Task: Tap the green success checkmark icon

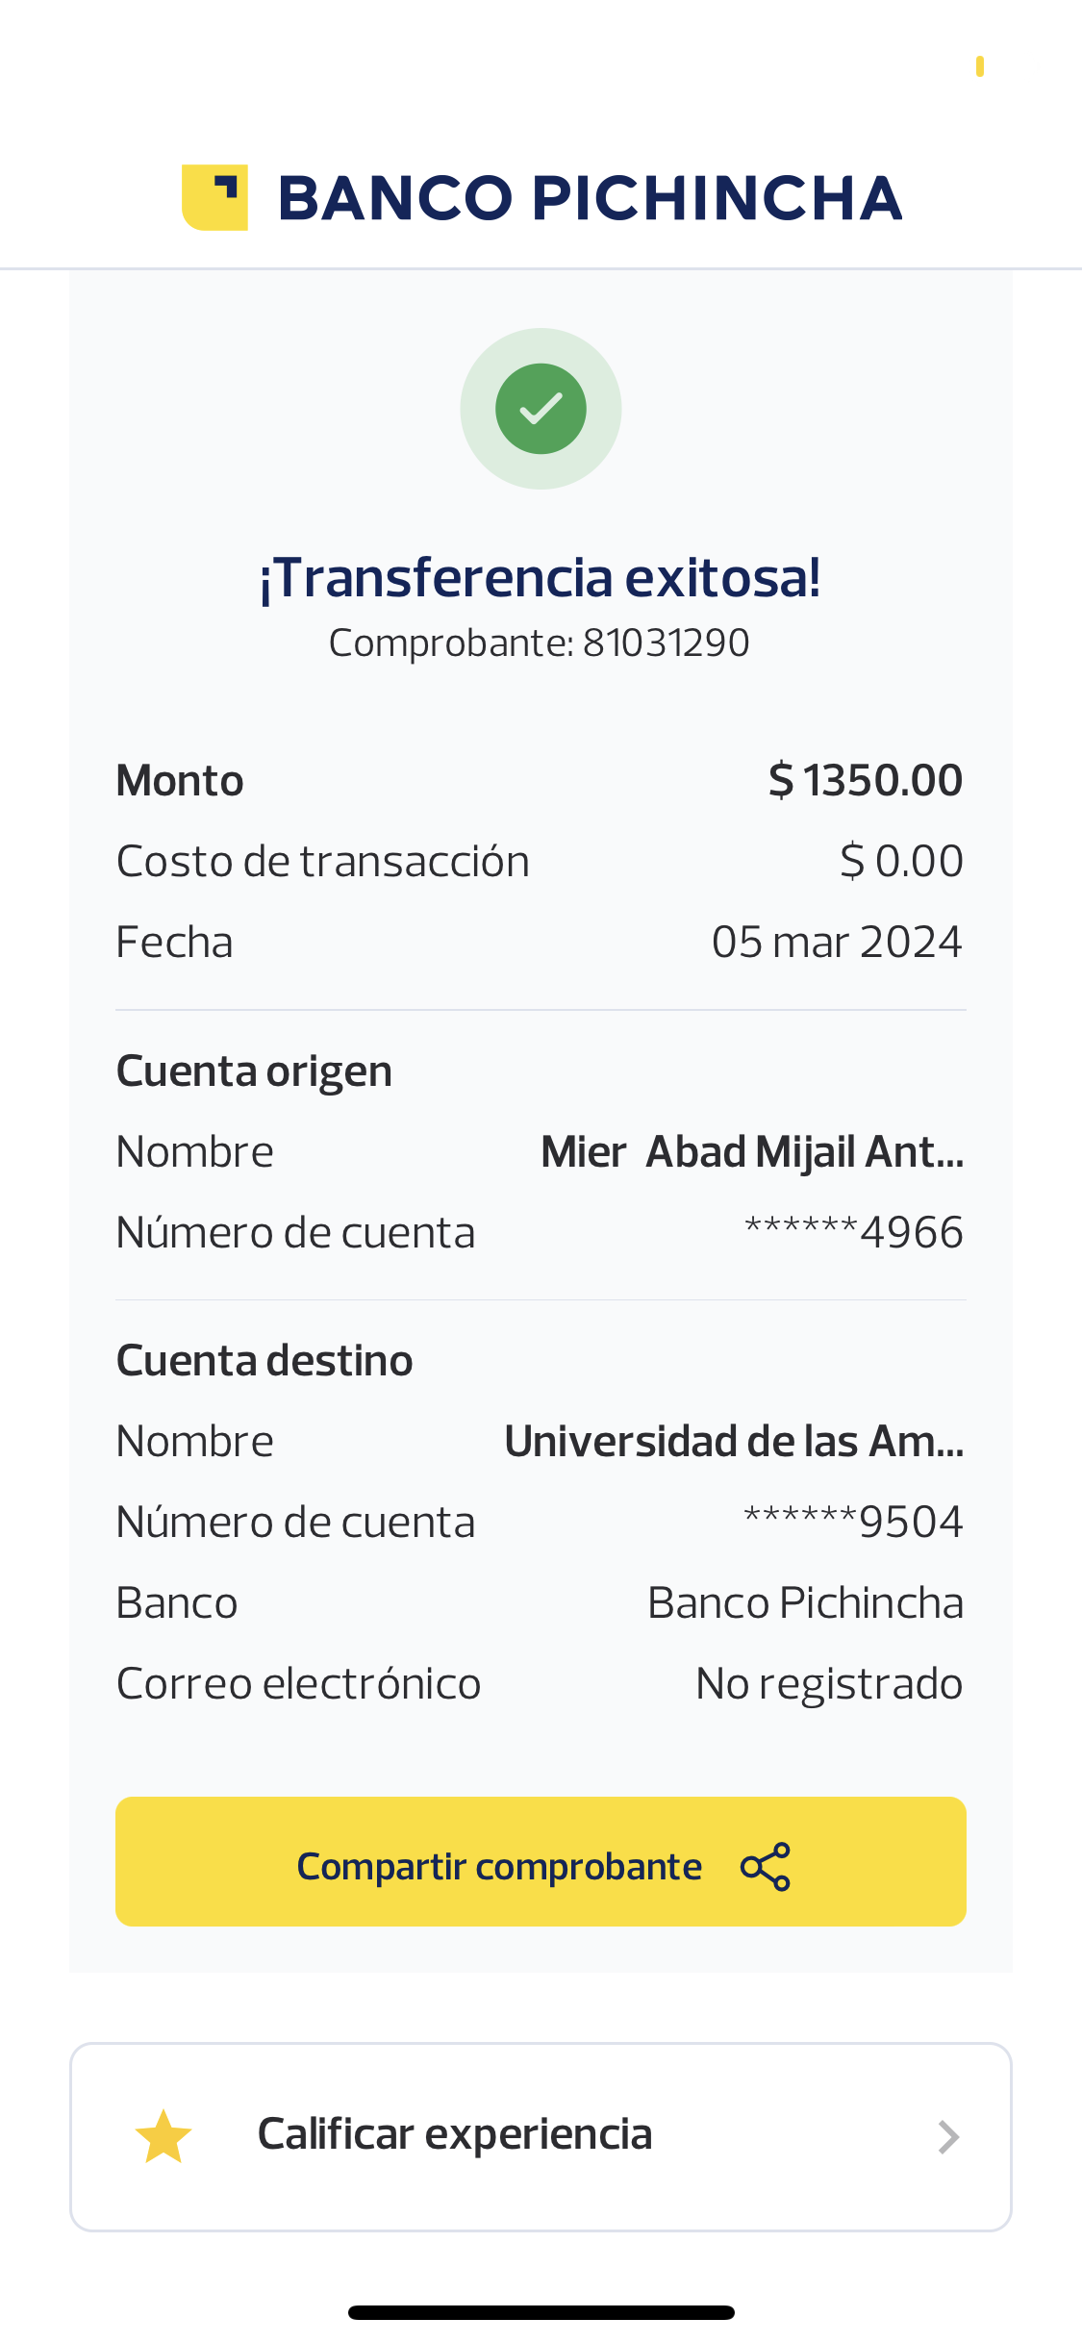Action: (541, 409)
